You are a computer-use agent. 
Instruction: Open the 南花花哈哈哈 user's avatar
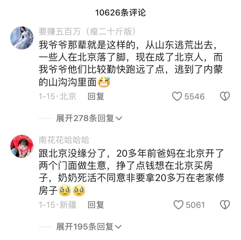pos(22,146)
